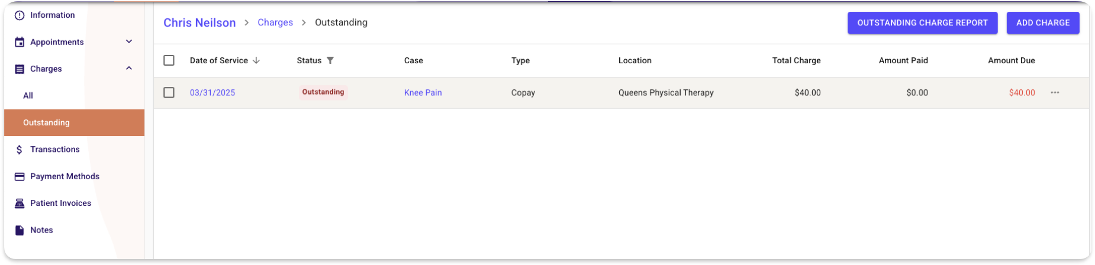Check the 03/31/2025 charge row checkbox

pos(169,93)
